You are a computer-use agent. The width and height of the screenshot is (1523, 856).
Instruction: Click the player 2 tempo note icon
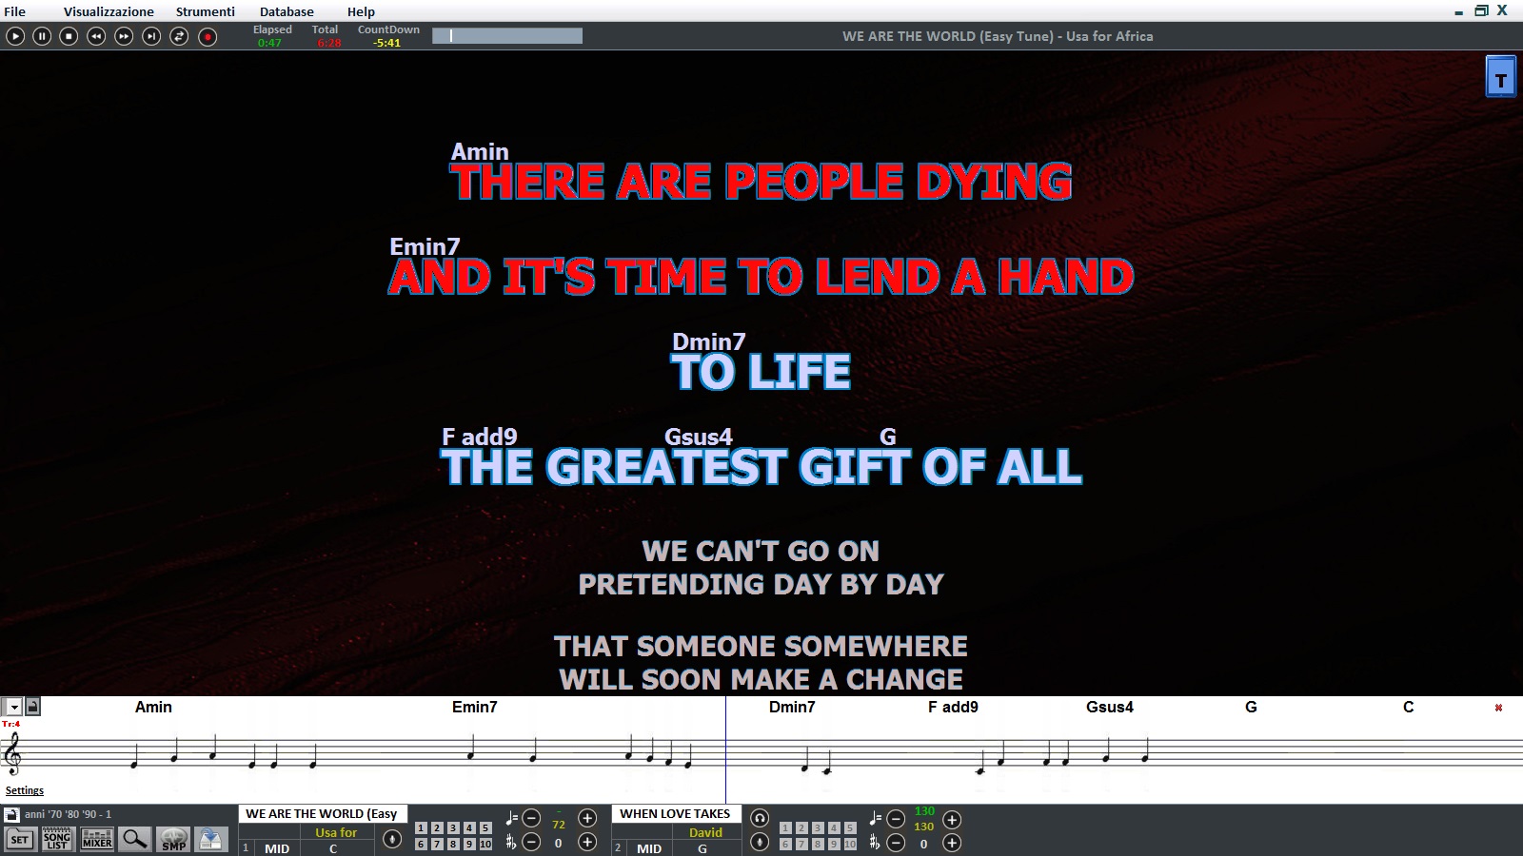click(876, 818)
